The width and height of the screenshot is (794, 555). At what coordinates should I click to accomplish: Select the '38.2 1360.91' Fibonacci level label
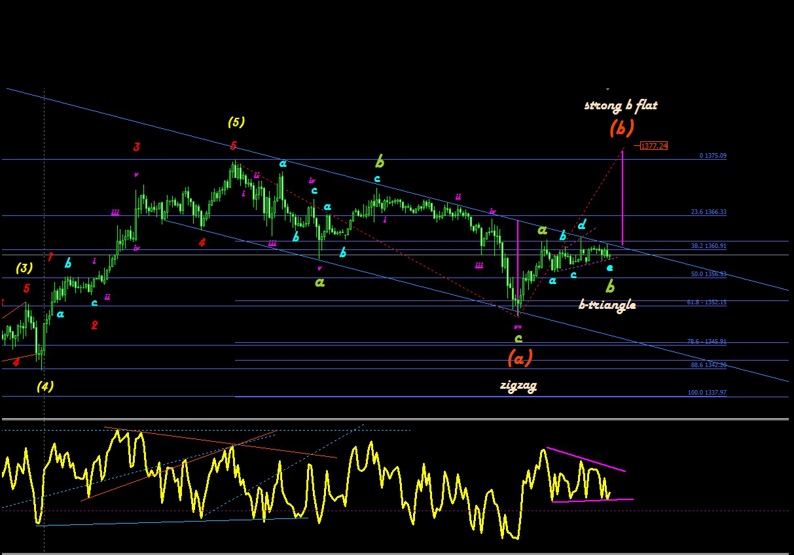pyautogui.click(x=709, y=246)
